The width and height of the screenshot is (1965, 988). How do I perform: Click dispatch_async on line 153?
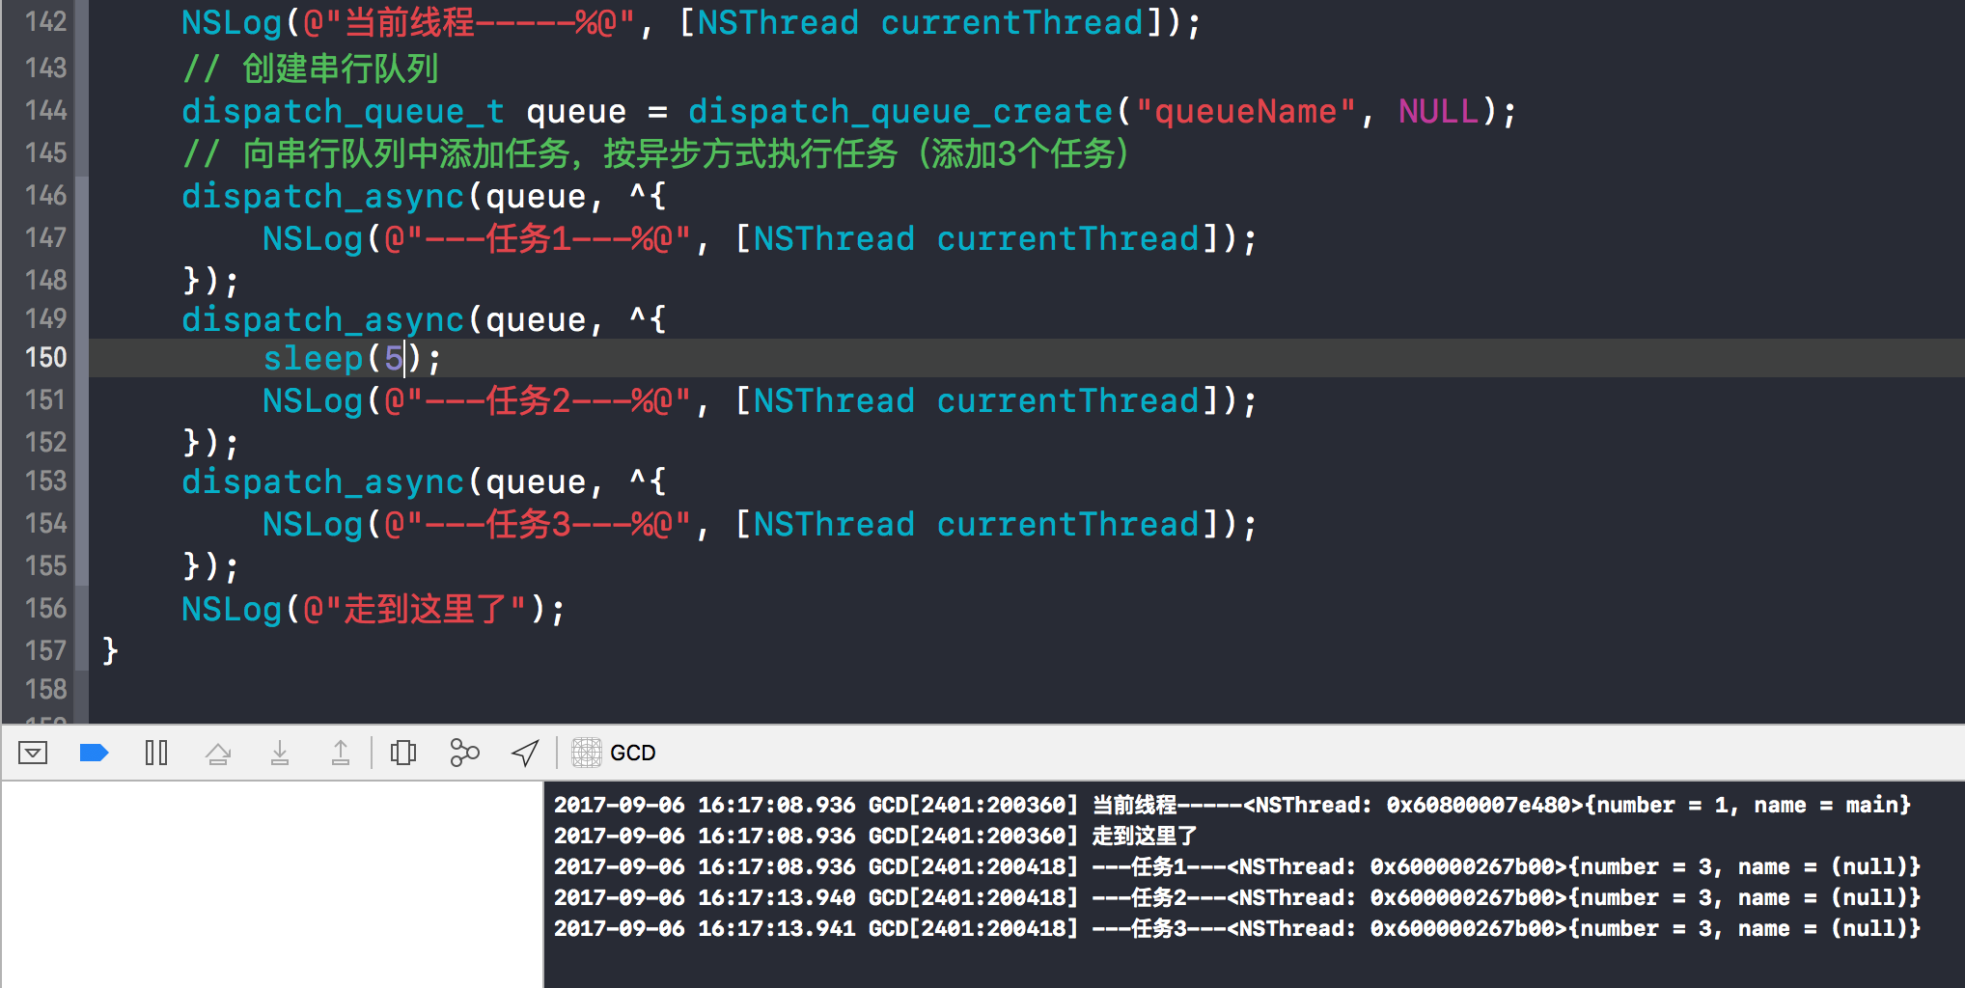[323, 482]
